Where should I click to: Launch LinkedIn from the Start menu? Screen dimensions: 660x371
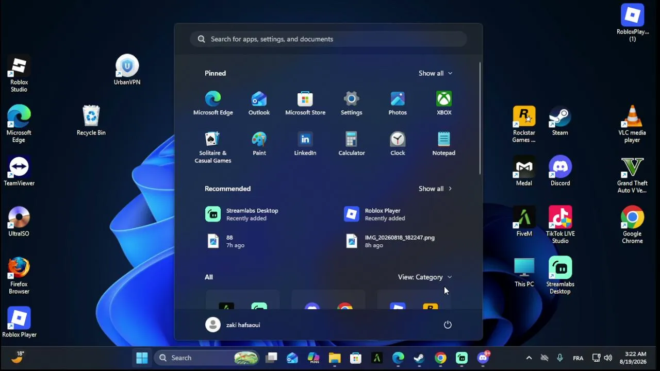click(x=305, y=144)
